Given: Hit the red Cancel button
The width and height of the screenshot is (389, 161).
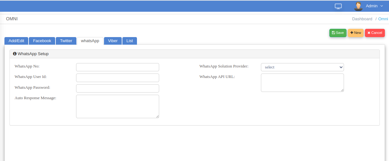Looking at the screenshot, I should coord(375,33).
